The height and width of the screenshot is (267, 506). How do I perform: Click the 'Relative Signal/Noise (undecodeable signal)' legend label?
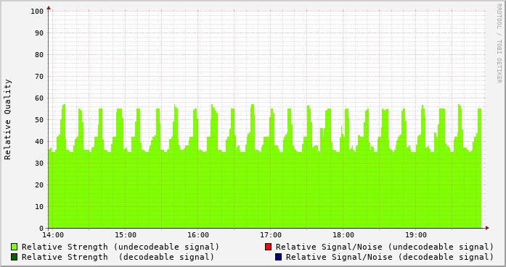(x=385, y=247)
